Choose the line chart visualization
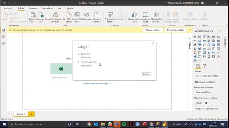229x128 pixels. click(195, 41)
